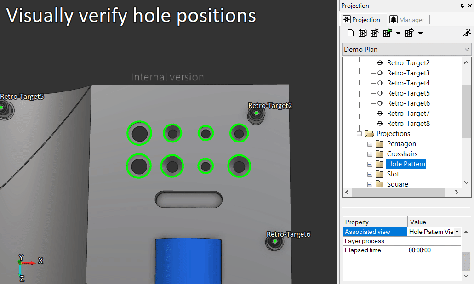This screenshot has width=474, height=284.
Task: Click the duplicate projection icon in toolbar
Action: (x=363, y=33)
